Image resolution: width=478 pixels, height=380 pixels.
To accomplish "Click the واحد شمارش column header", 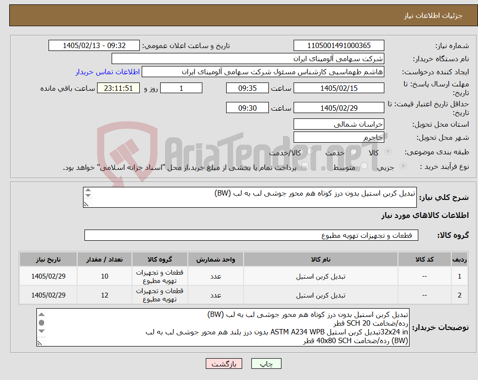I will [215, 259].
